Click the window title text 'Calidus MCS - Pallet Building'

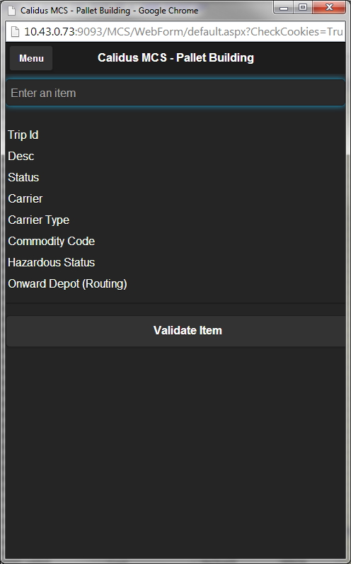tap(75, 11)
